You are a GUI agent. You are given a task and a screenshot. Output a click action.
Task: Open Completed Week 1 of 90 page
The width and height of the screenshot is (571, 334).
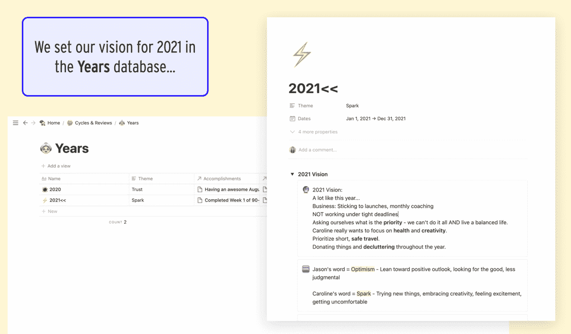(231, 200)
